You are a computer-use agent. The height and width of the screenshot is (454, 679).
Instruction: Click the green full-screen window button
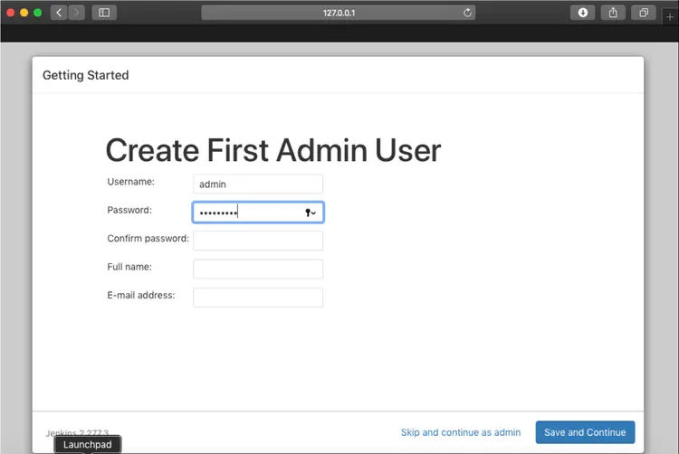(38, 13)
